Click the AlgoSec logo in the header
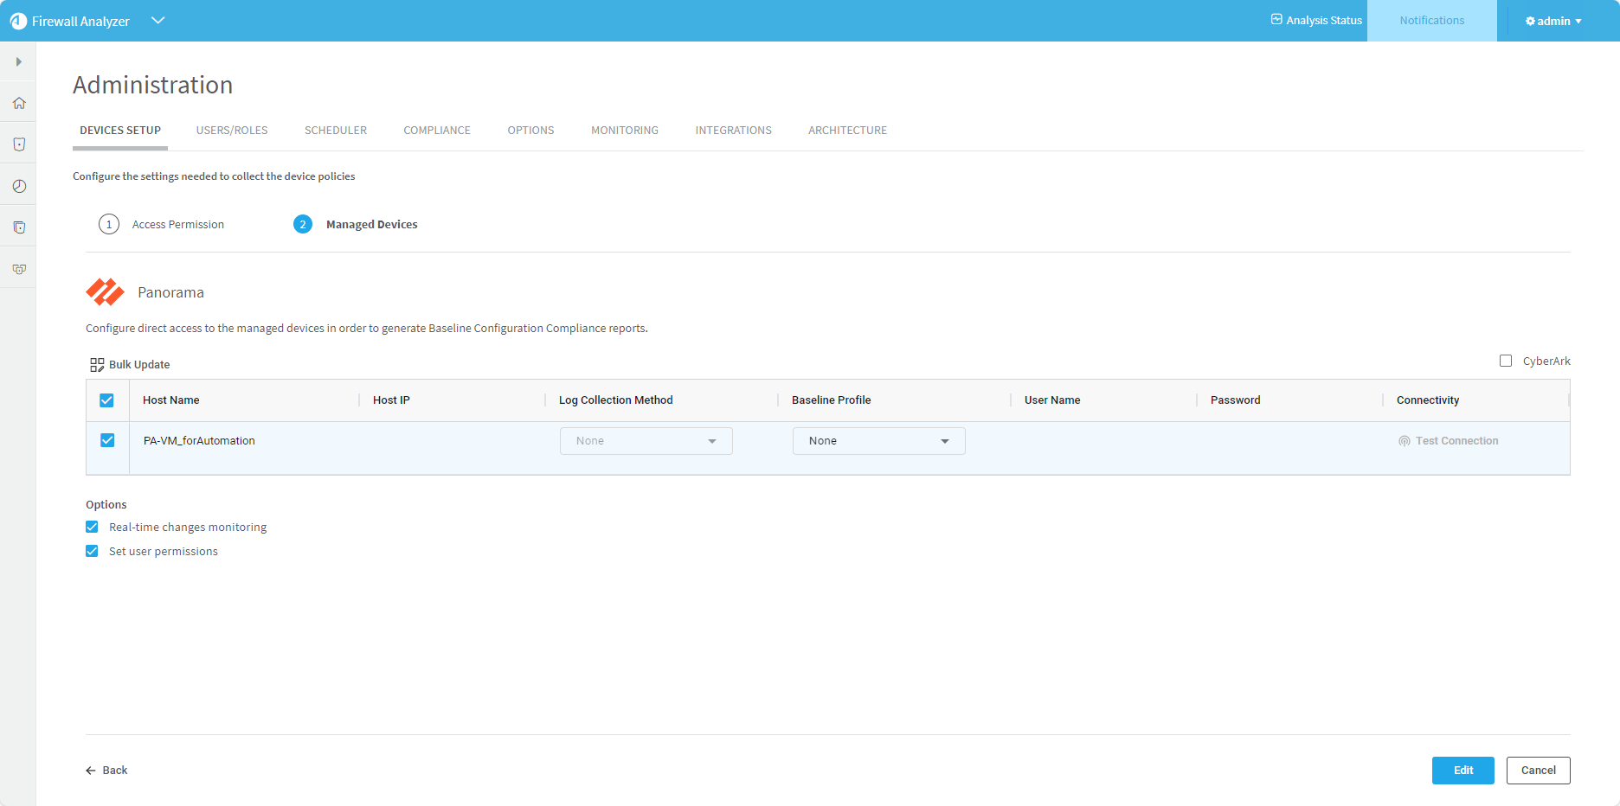 click(18, 21)
